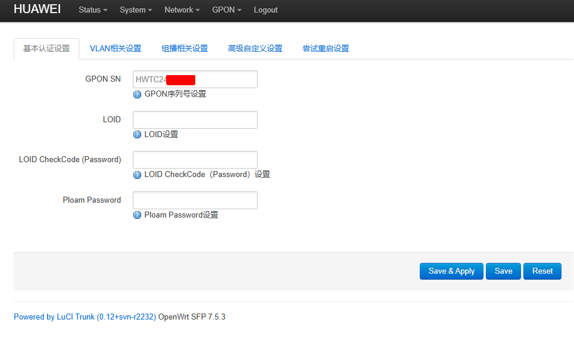Click the LOID CheckCode (Password) field label
574x341 pixels.
pyautogui.click(x=70, y=160)
